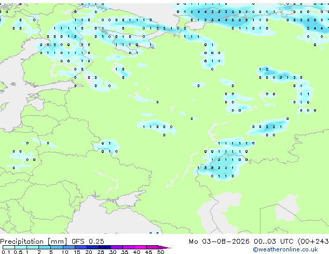Click the '00..03 UTC' time text
Image resolution: width=329 pixels, height=254 pixels.
coord(273,242)
